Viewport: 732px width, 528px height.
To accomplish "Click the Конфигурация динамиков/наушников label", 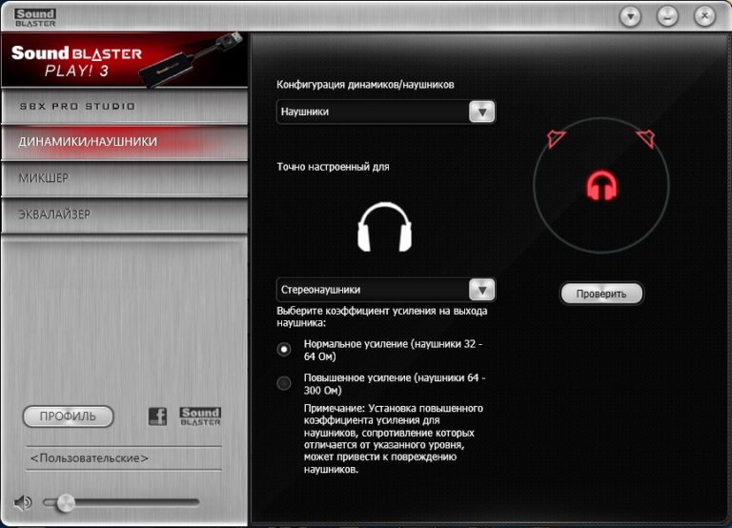I will pyautogui.click(x=365, y=85).
